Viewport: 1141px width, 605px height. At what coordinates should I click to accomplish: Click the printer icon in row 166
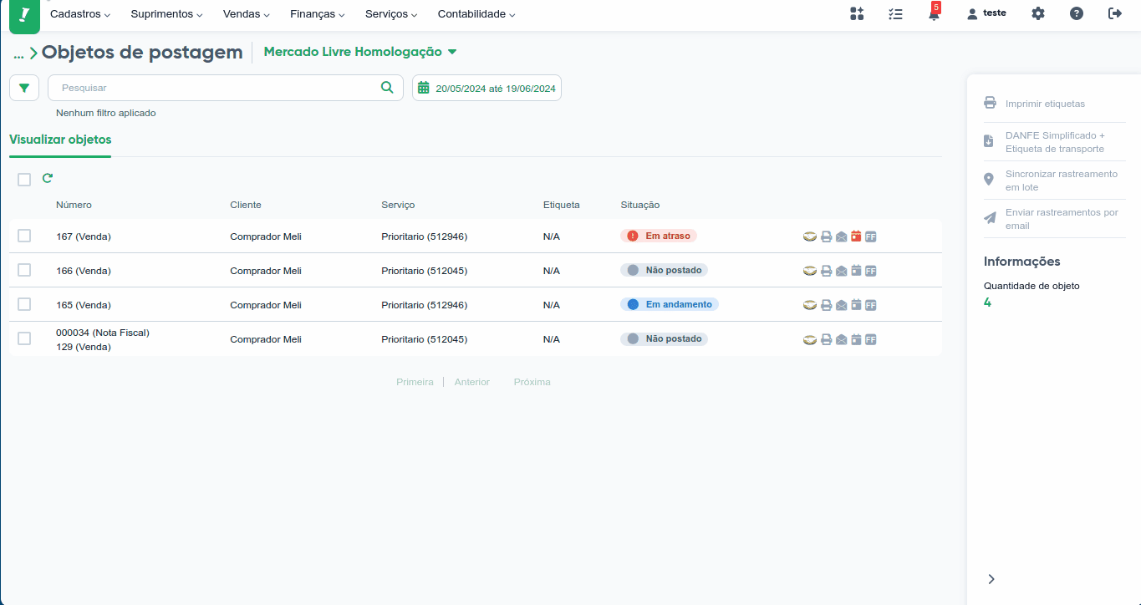(826, 271)
